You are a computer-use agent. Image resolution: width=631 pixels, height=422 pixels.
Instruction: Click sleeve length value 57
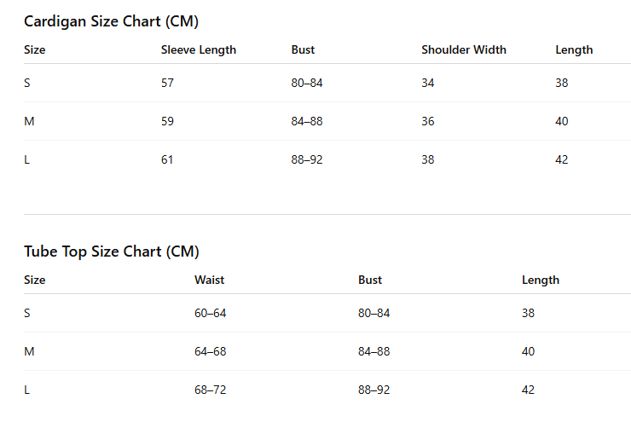coord(167,83)
